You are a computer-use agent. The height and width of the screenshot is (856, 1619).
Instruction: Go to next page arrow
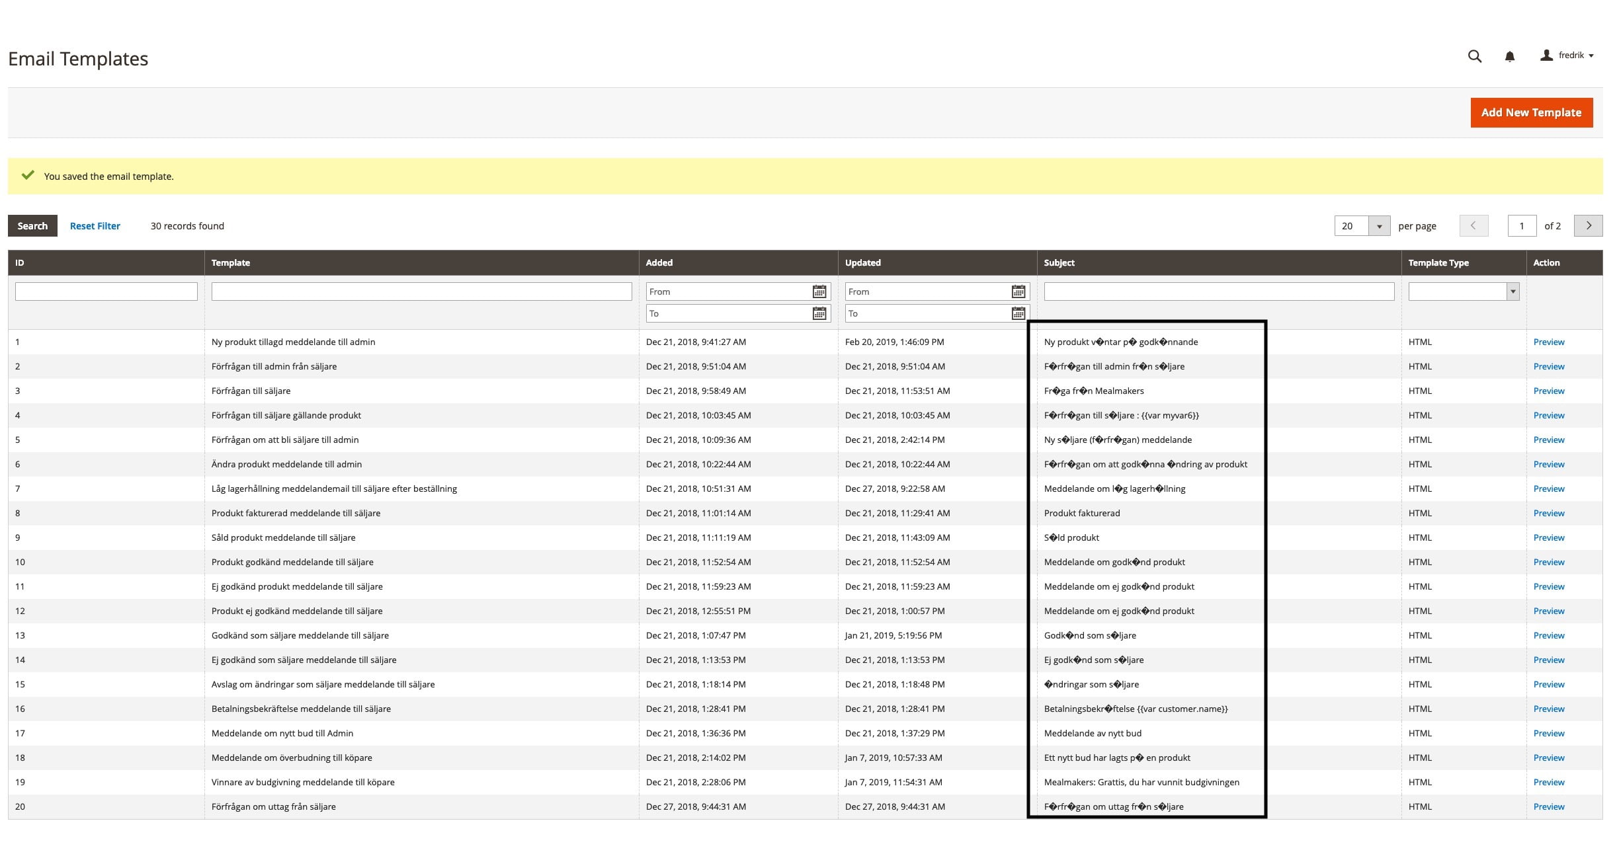[1588, 225]
